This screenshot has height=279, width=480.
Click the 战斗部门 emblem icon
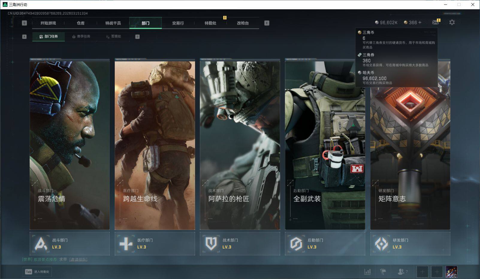pos(41,244)
